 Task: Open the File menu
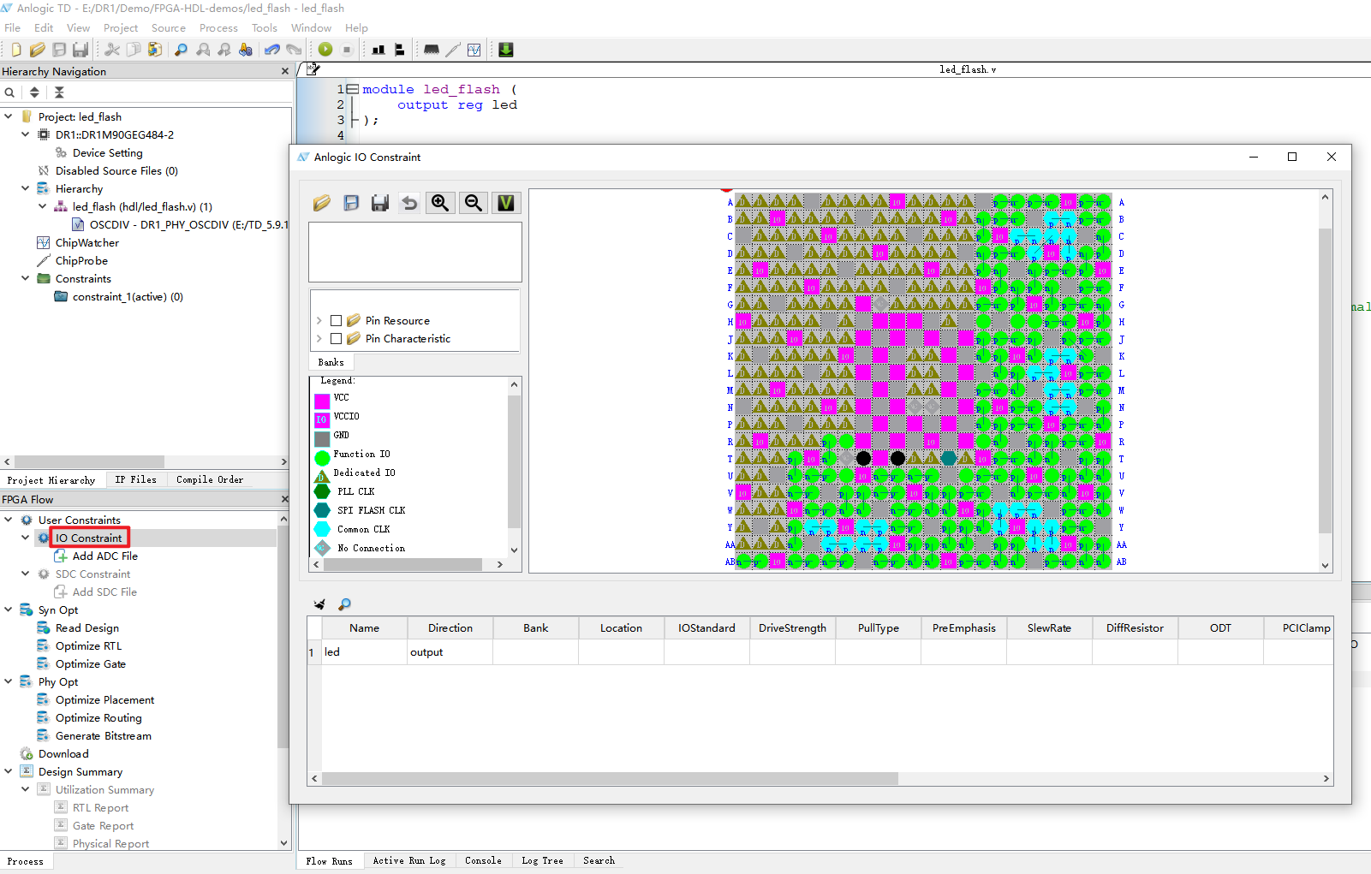point(13,28)
